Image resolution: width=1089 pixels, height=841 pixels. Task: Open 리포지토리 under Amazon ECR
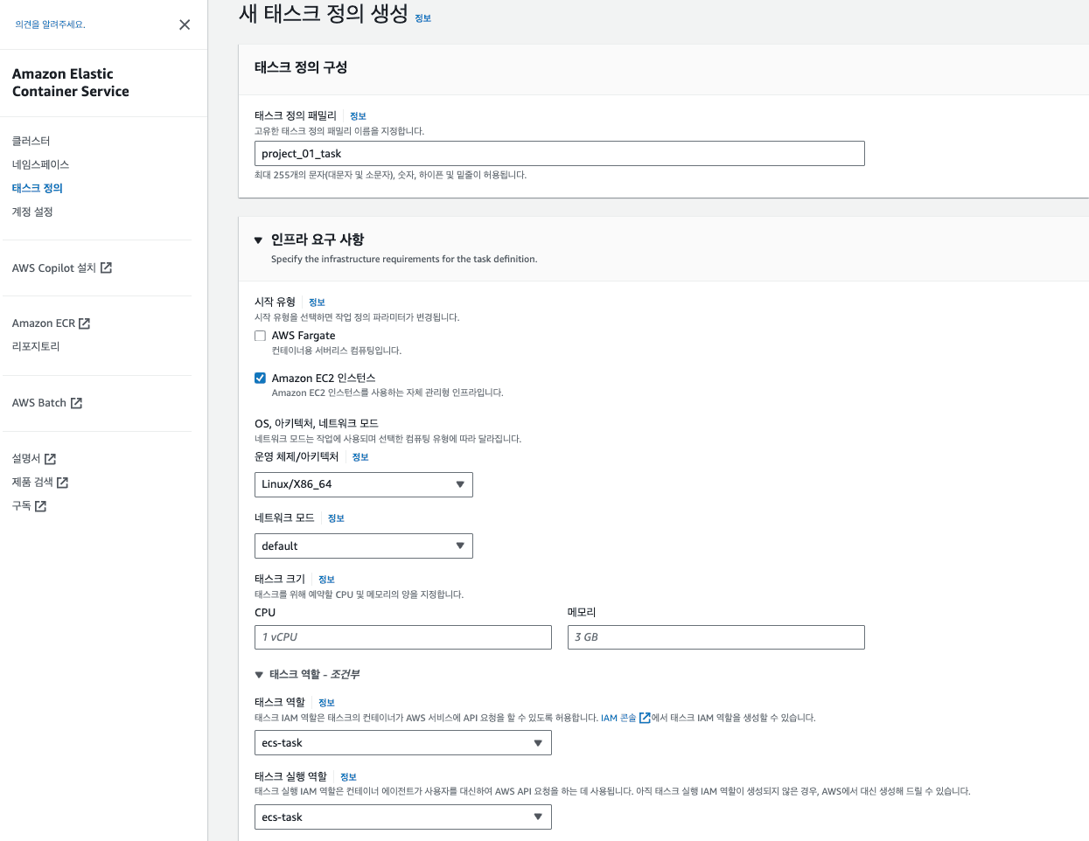36,346
